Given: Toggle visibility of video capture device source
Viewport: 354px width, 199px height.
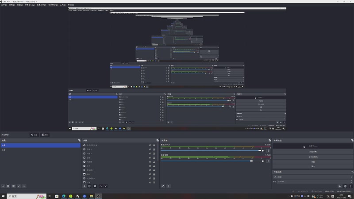Looking at the screenshot, I should pyautogui.click(x=150, y=145).
